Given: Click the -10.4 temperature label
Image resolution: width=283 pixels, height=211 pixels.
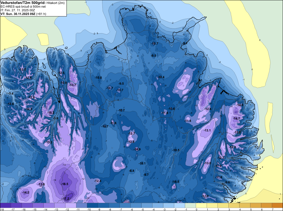Looking at the screenshot, I should 161,77.
